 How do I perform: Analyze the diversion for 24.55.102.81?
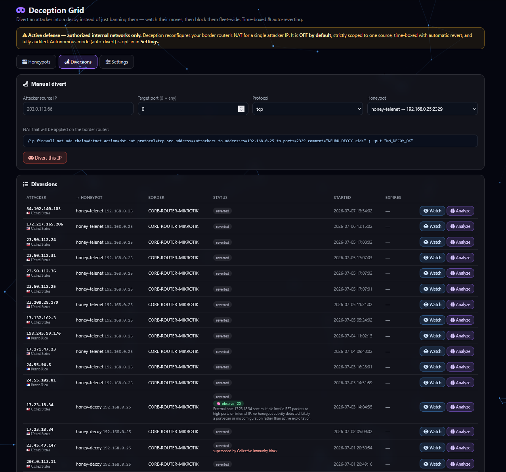click(460, 383)
